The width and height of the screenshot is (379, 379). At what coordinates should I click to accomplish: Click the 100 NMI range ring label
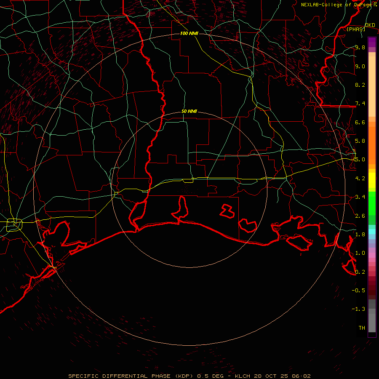pyautogui.click(x=189, y=33)
